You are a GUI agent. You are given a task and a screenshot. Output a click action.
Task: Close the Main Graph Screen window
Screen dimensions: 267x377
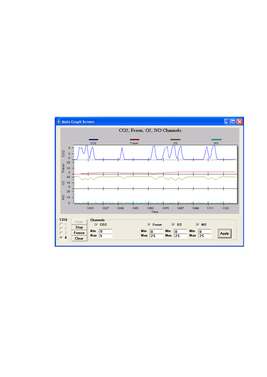(x=240, y=121)
